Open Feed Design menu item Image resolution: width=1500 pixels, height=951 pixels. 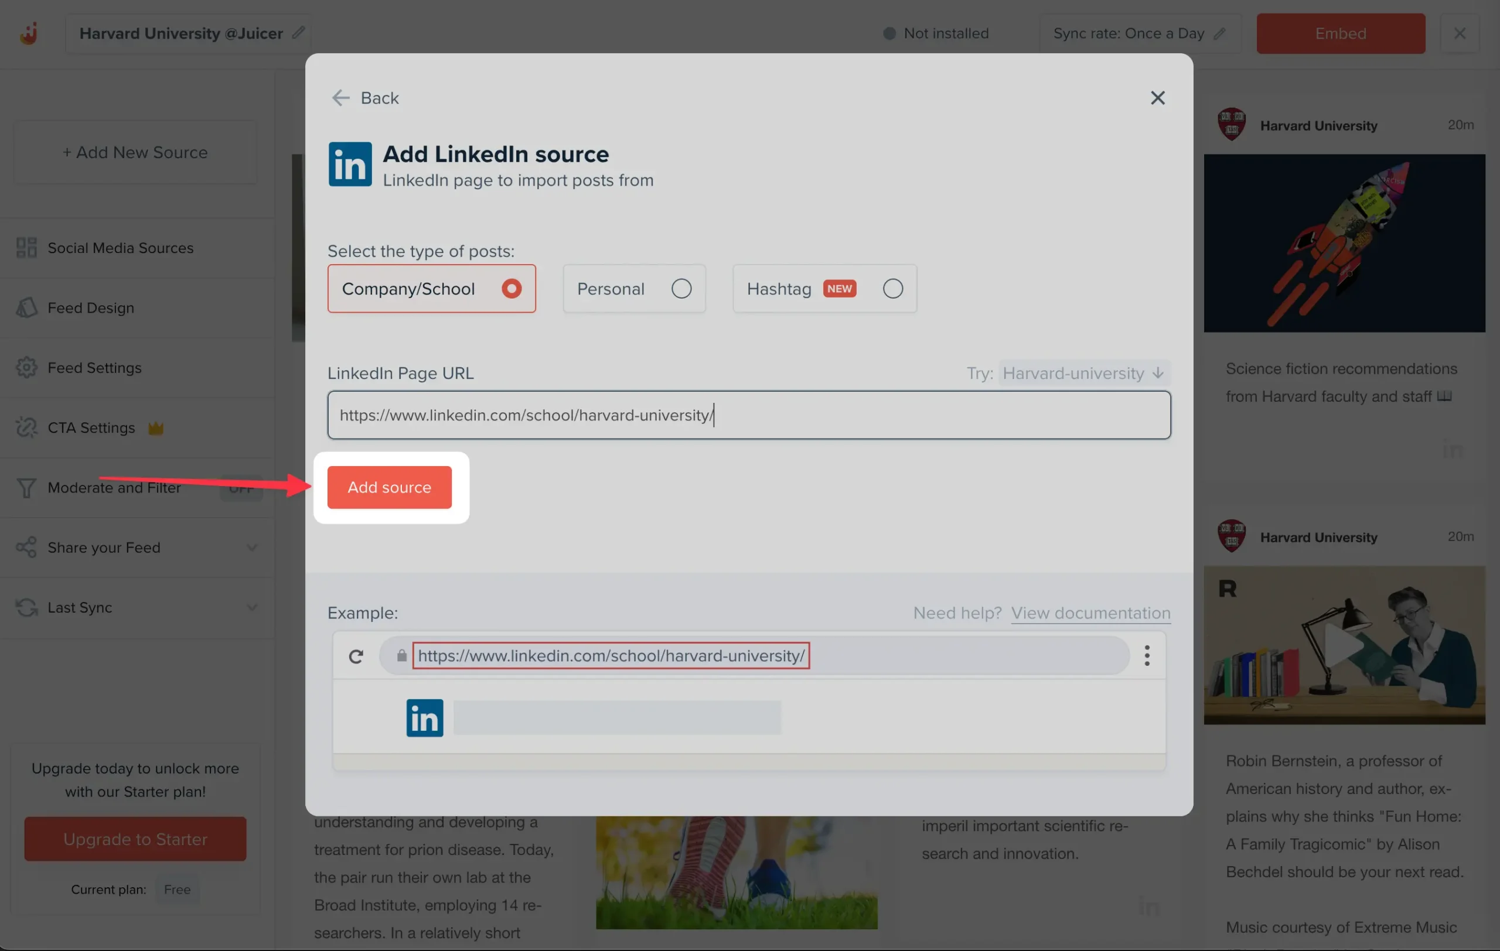[x=137, y=307]
